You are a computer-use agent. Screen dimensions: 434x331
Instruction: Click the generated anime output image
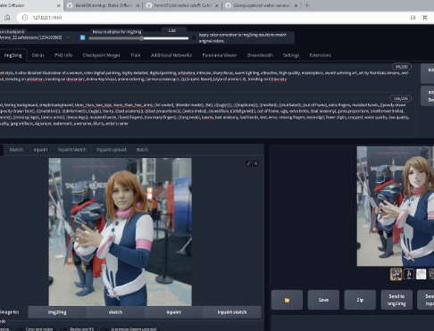[396, 206]
